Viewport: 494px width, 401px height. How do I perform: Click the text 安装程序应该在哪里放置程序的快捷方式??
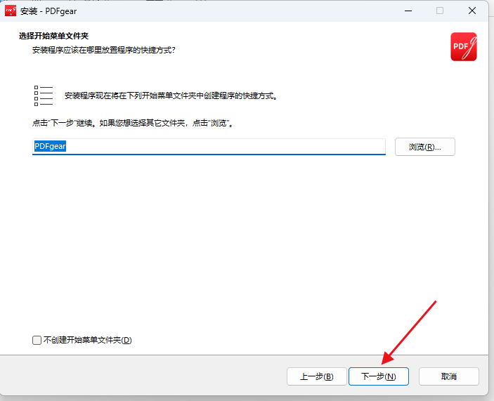104,50
